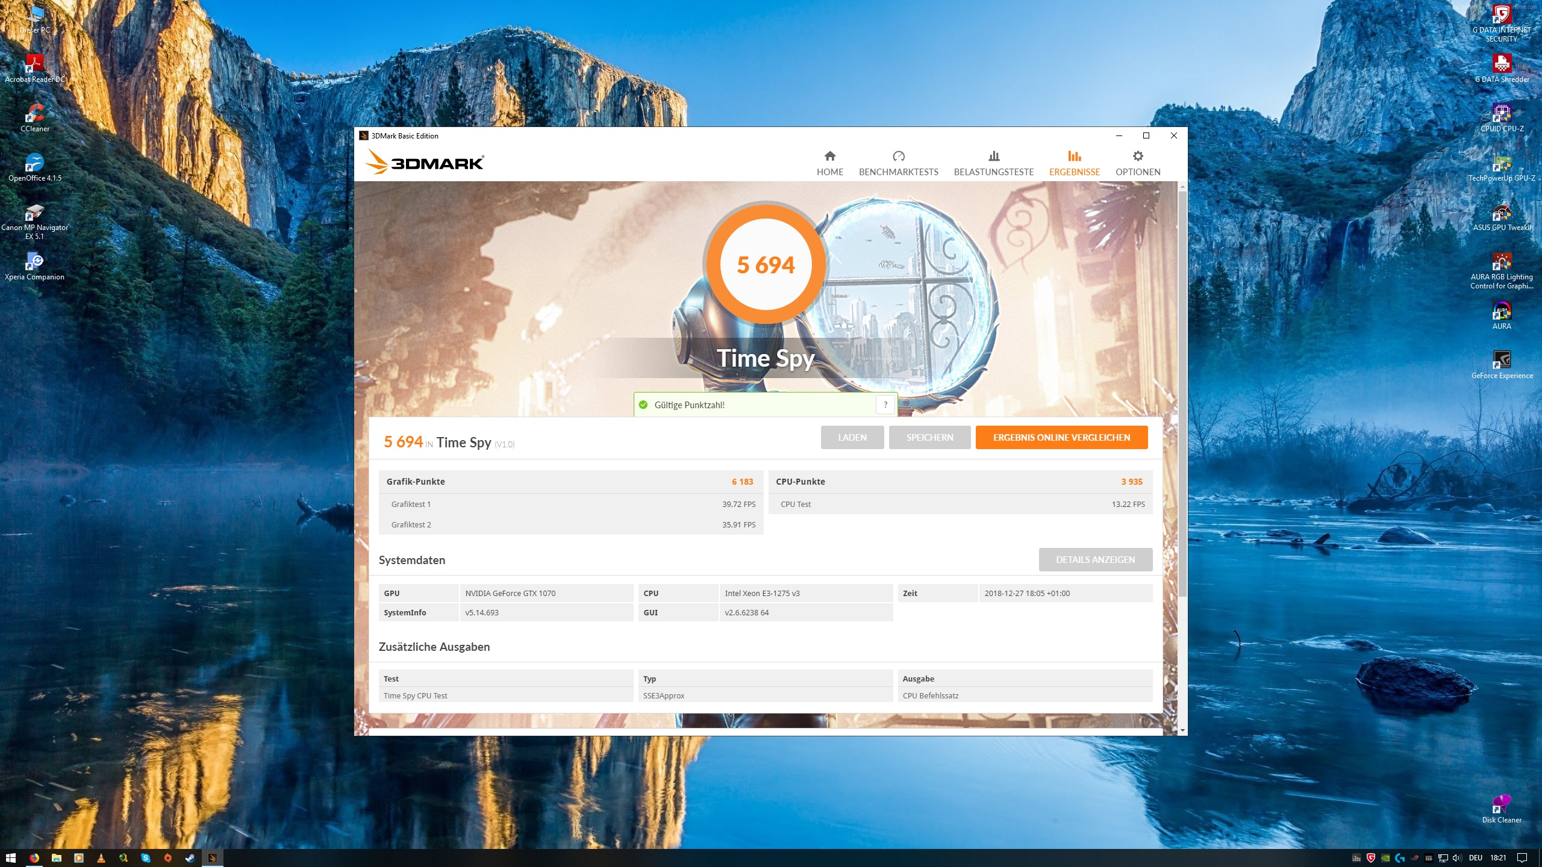Image resolution: width=1542 pixels, height=867 pixels.
Task: Open Disk Cleaner desktop shortcut
Action: pos(1502,809)
